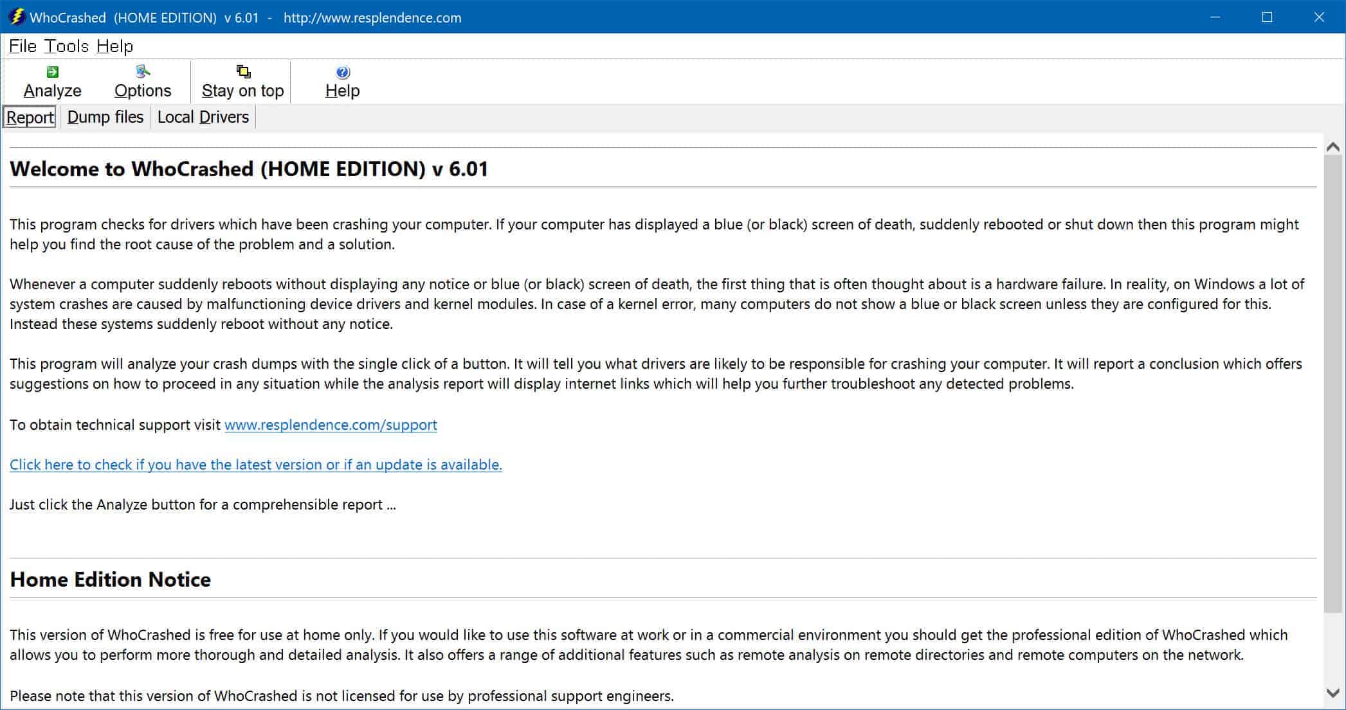Click the Stay on top windows icon
1346x710 pixels.
pyautogui.click(x=242, y=71)
